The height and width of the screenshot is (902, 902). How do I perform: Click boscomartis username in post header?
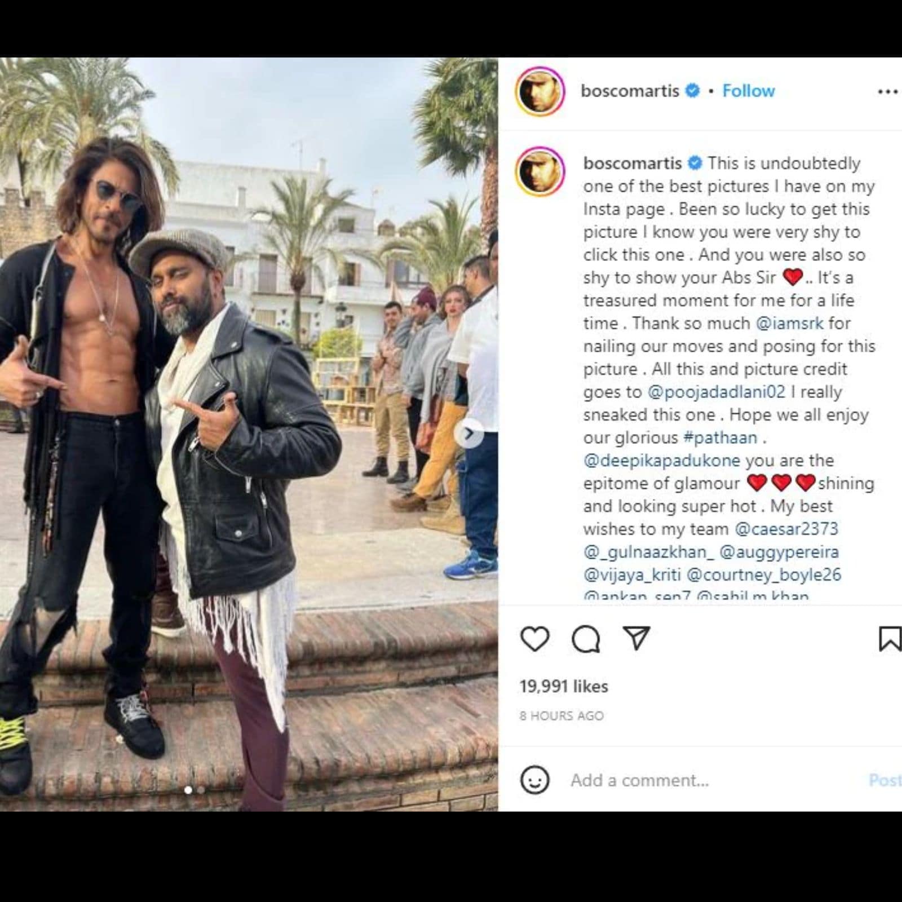(x=630, y=91)
